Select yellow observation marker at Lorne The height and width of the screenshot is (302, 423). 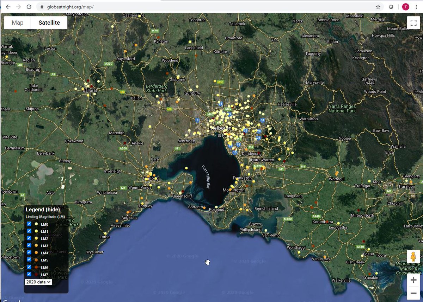coord(105,233)
